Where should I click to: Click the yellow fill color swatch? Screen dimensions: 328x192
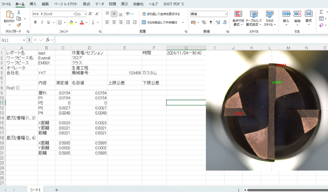[71, 22]
